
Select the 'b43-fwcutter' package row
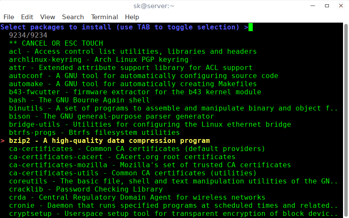click(135, 92)
